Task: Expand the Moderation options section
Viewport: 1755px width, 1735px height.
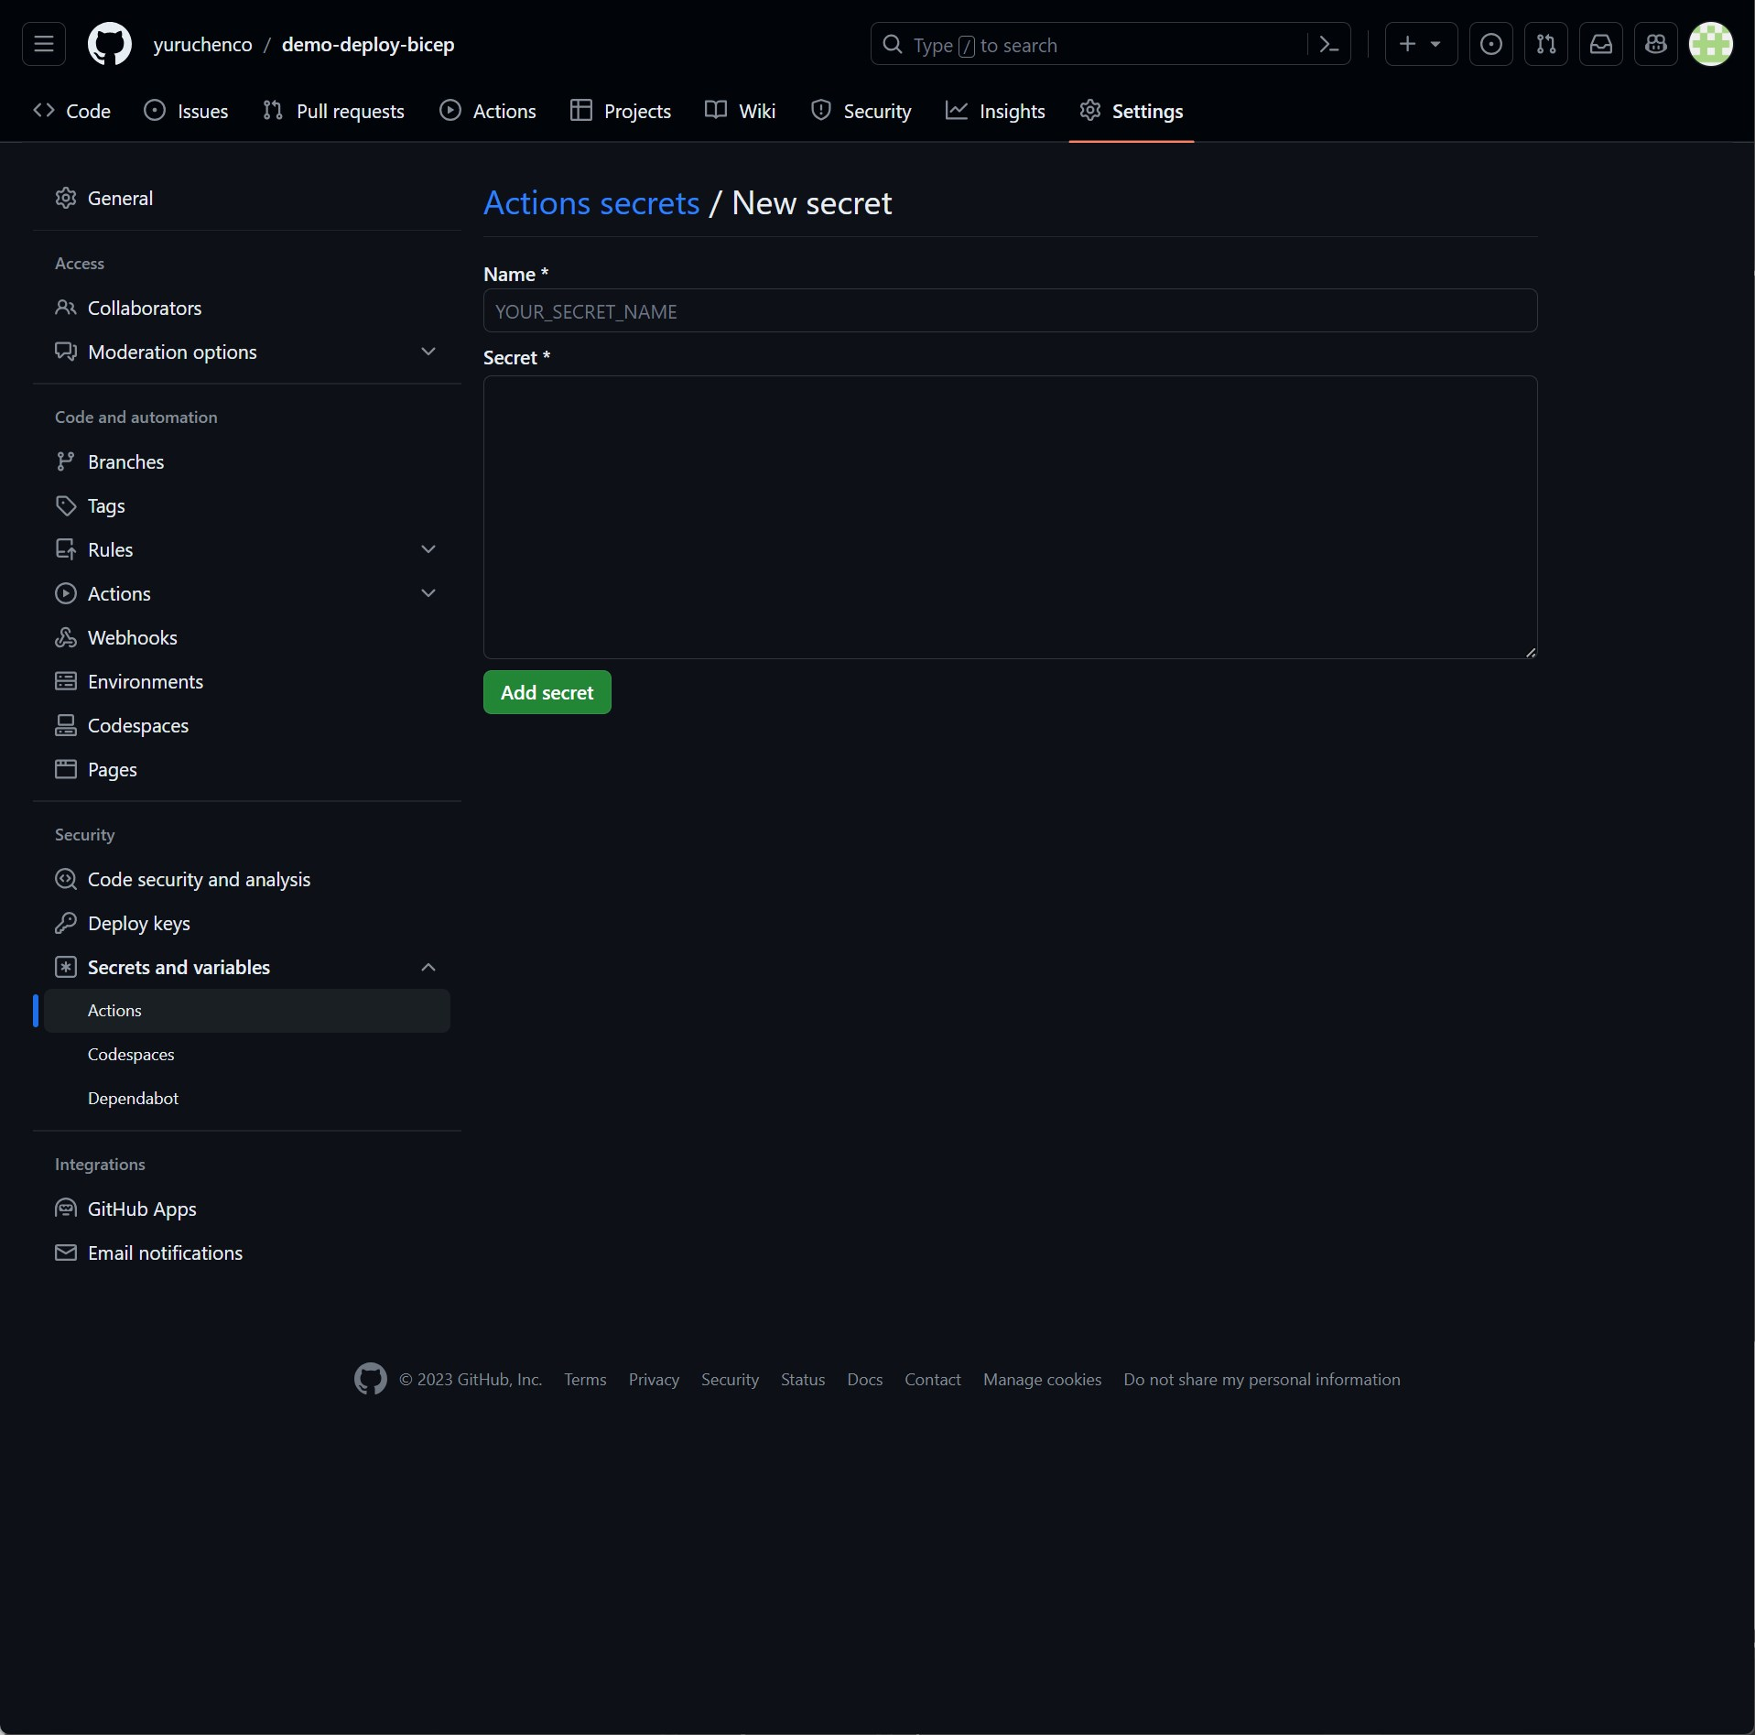Action: coord(428,352)
